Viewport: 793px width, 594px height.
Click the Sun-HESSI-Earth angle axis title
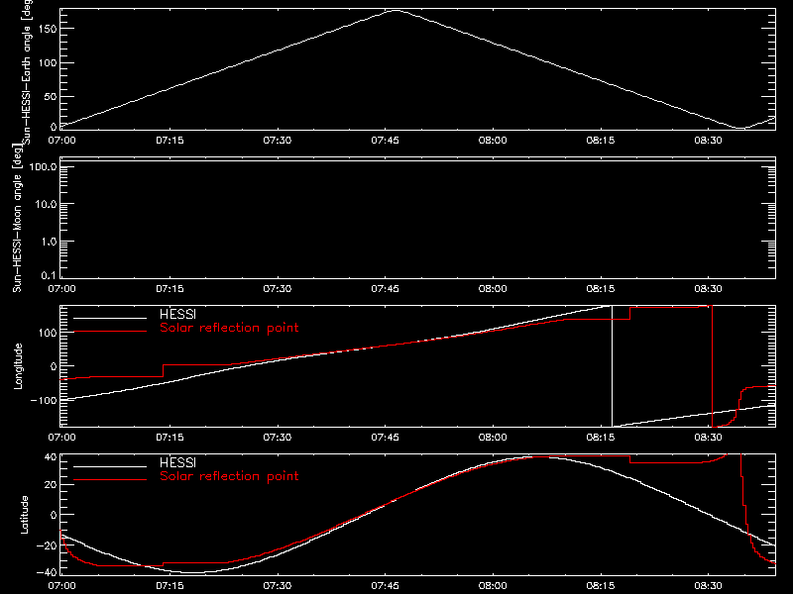pos(26,71)
